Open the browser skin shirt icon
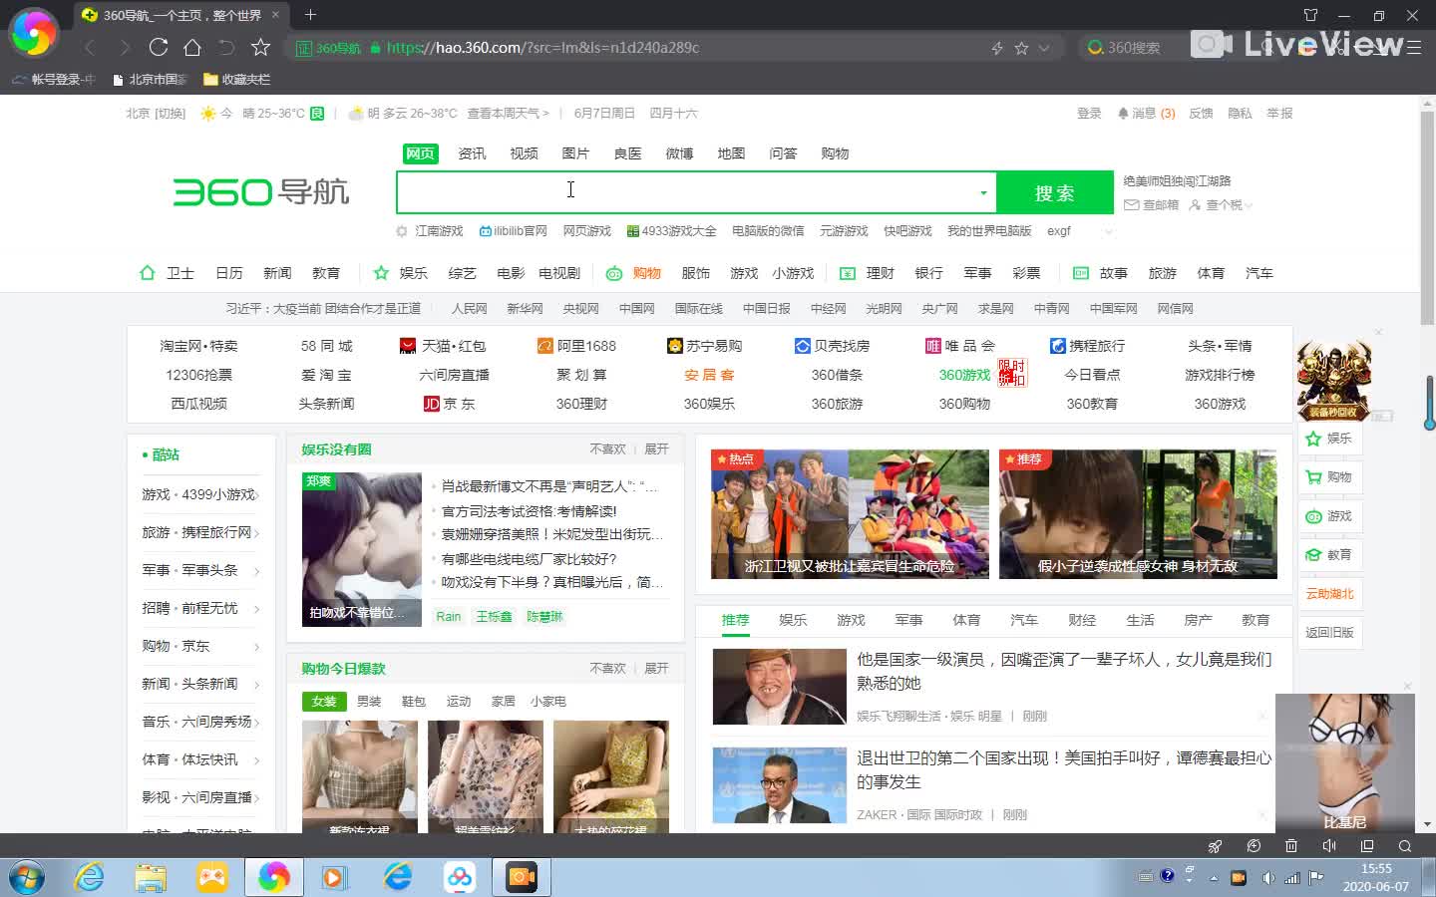 pos(1310,15)
